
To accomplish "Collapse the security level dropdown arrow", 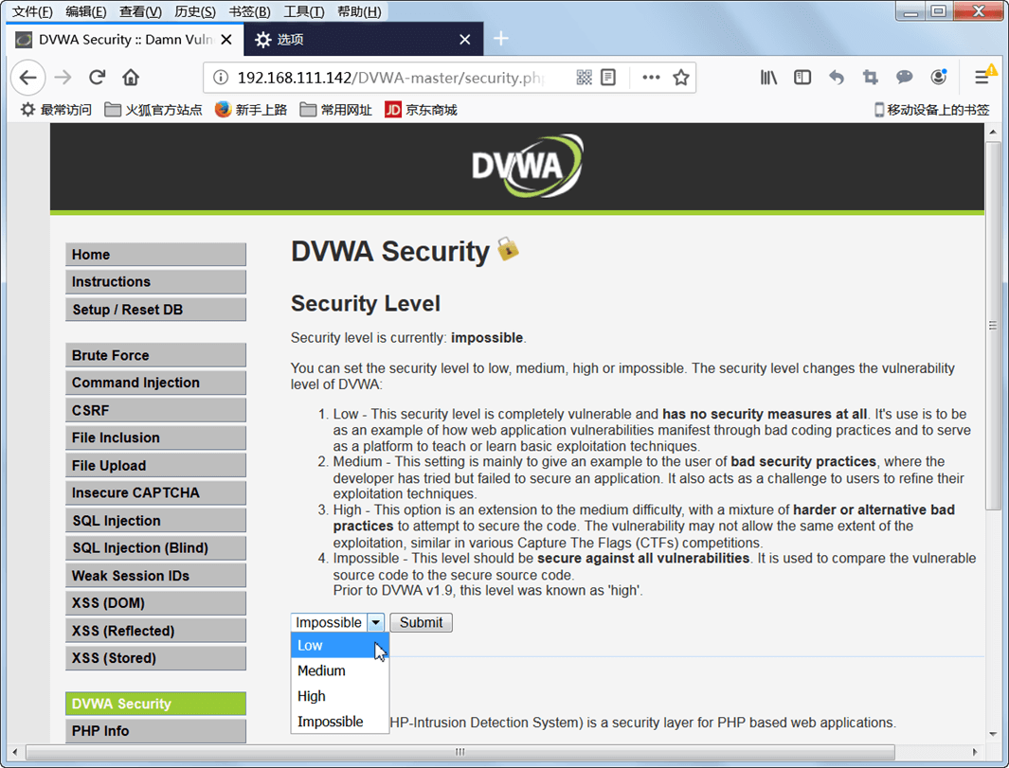I will 376,622.
